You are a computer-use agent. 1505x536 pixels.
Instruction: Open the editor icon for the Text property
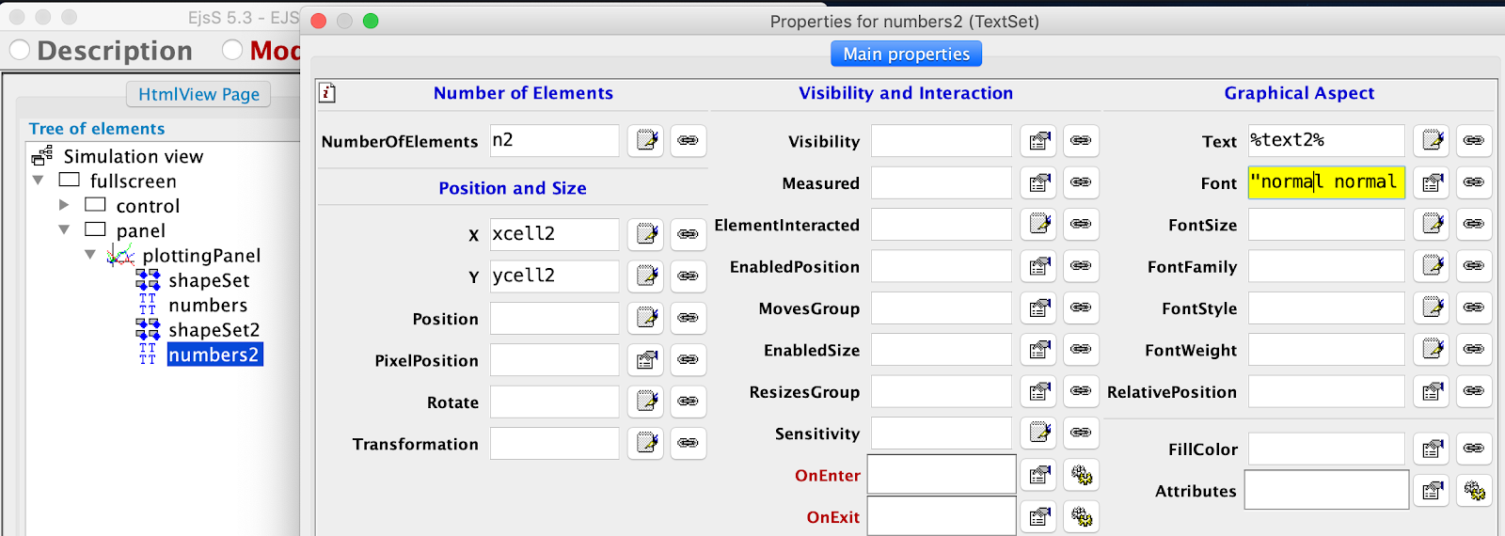[x=1433, y=141]
